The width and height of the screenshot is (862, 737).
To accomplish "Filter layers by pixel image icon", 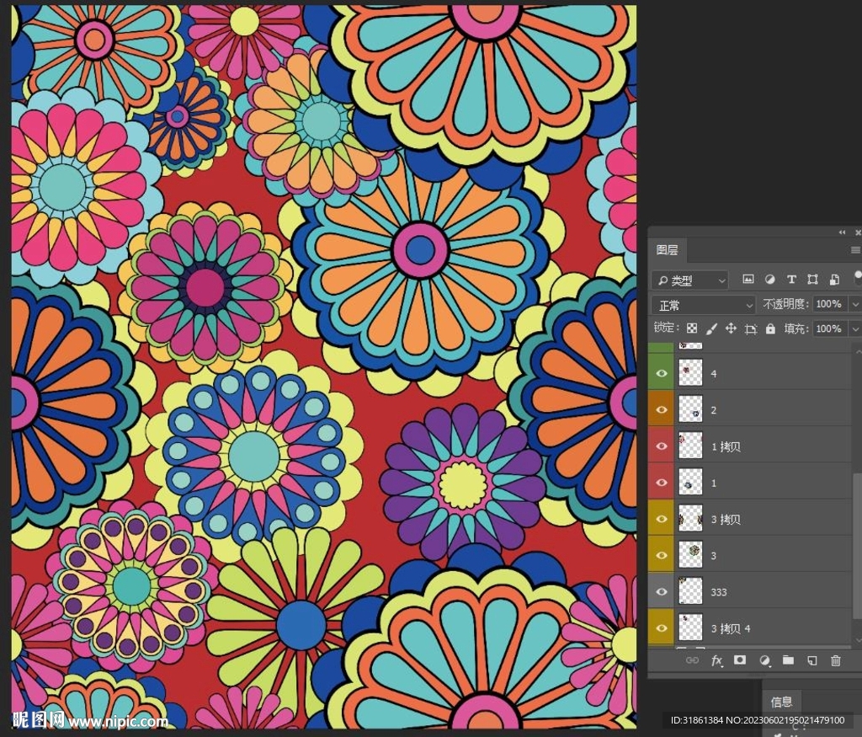I will pos(748,280).
